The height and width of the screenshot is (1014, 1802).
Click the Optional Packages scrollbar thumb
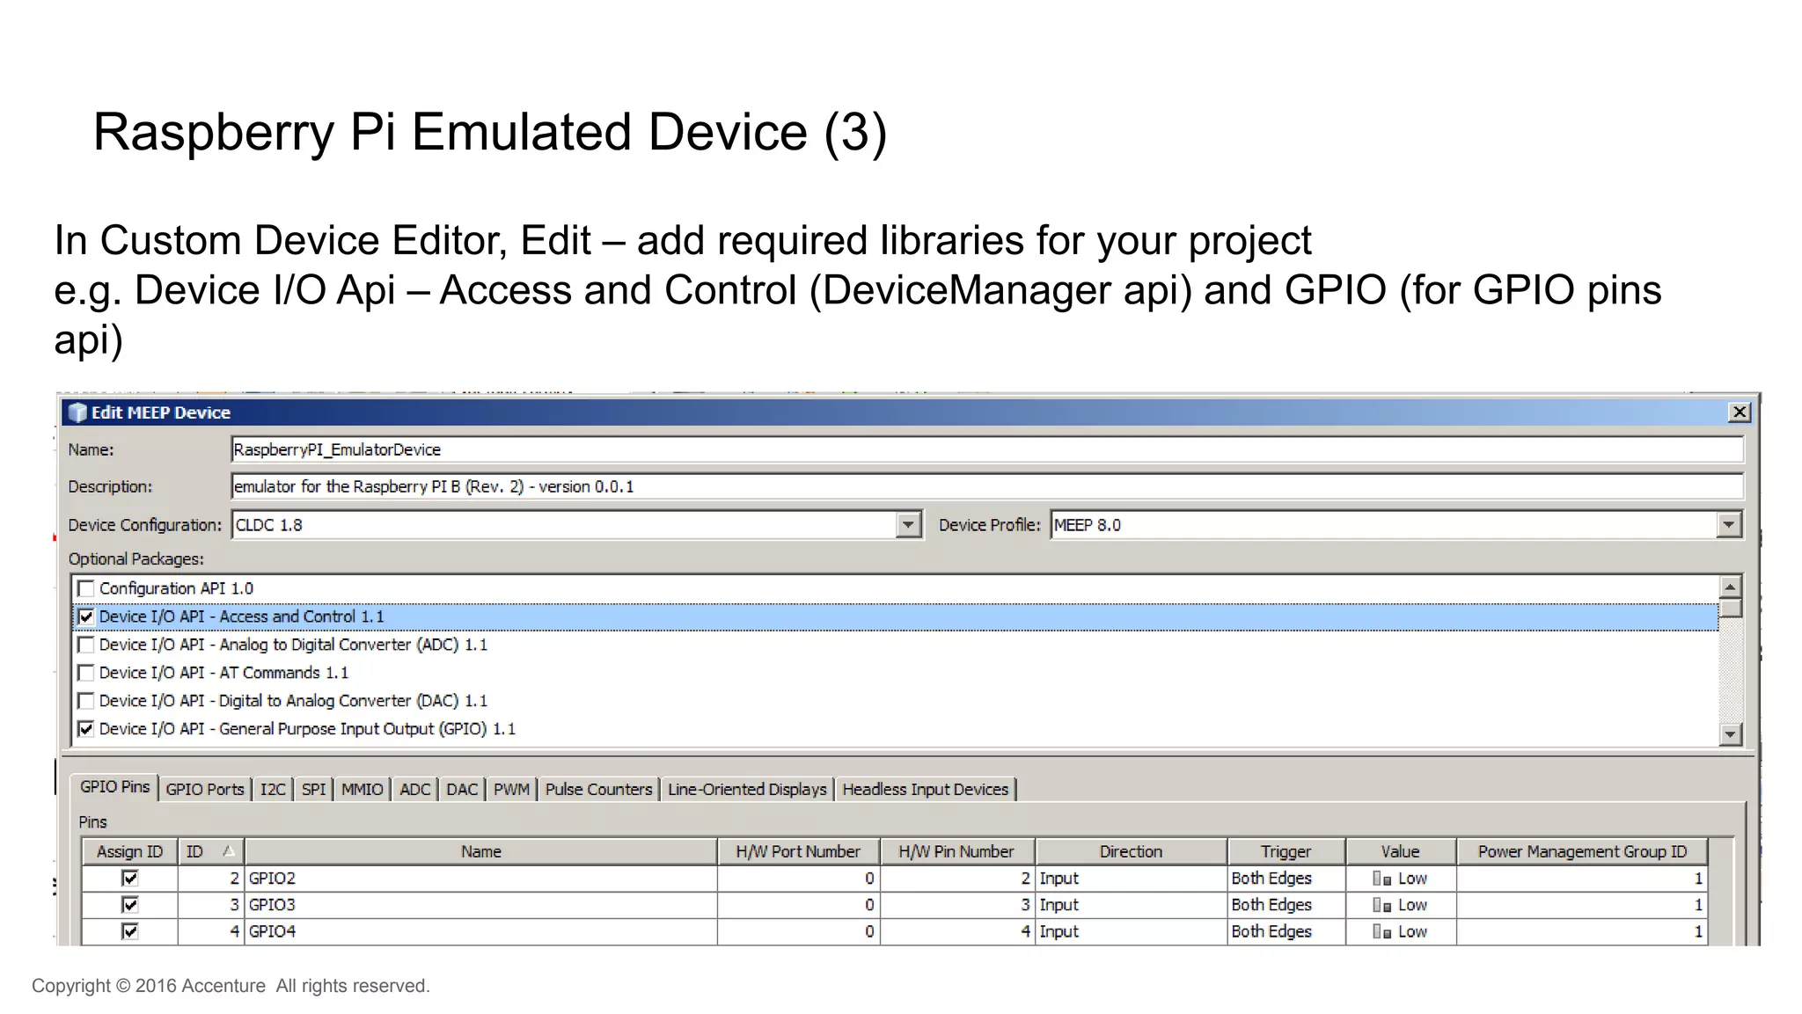[1730, 608]
